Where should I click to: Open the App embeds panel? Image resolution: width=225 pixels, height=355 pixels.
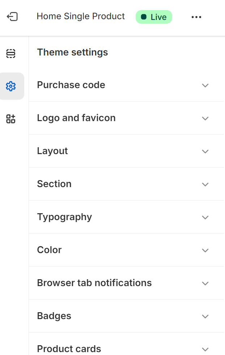pos(11,119)
